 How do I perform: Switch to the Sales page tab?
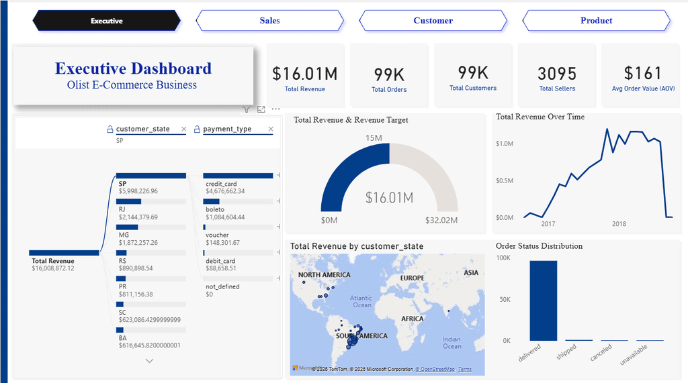click(269, 21)
